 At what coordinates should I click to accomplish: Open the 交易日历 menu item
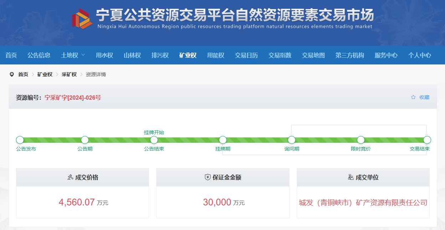(246, 55)
